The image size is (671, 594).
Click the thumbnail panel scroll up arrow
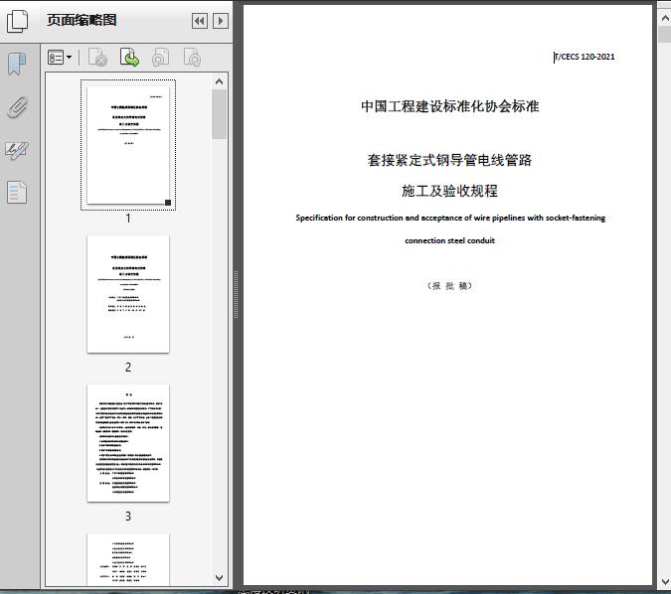point(219,81)
